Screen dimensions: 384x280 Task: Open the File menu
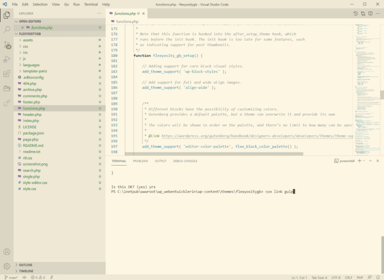14,4
